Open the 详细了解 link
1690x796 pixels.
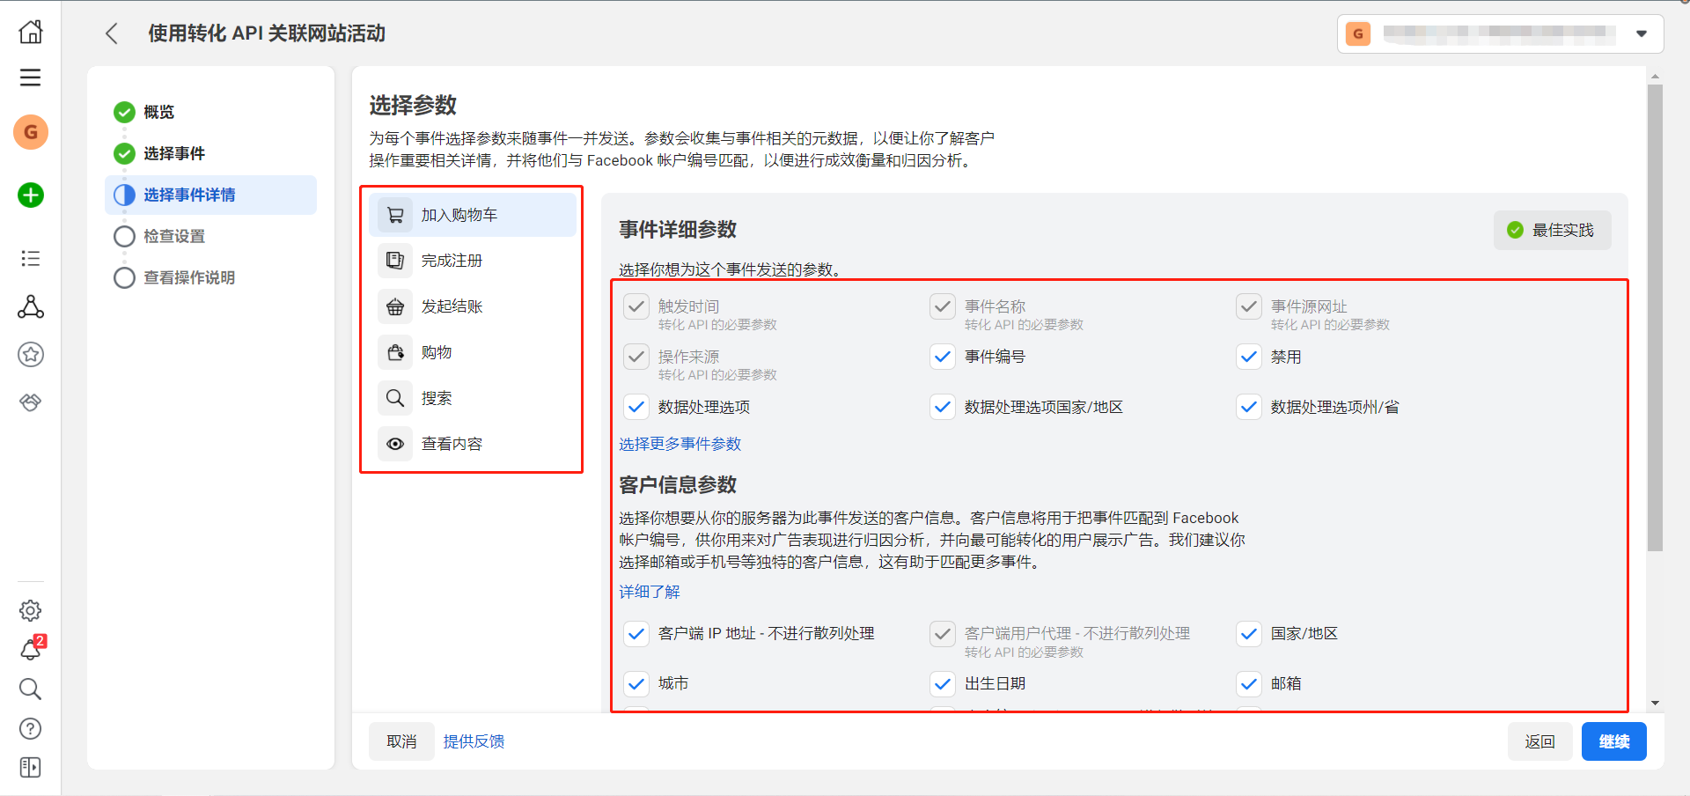pos(650,592)
